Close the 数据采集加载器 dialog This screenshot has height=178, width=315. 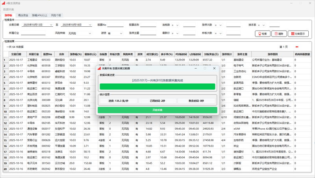(x=214, y=68)
